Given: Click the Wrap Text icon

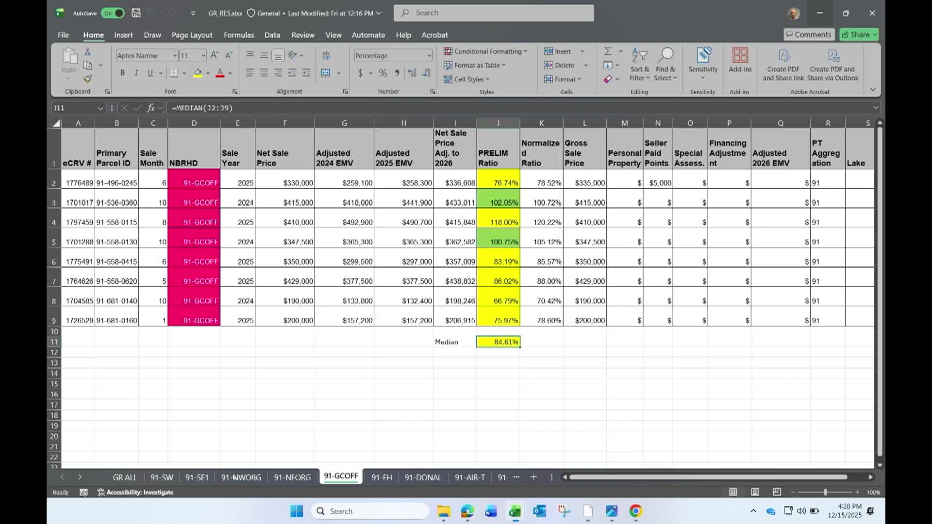Looking at the screenshot, I should (326, 55).
